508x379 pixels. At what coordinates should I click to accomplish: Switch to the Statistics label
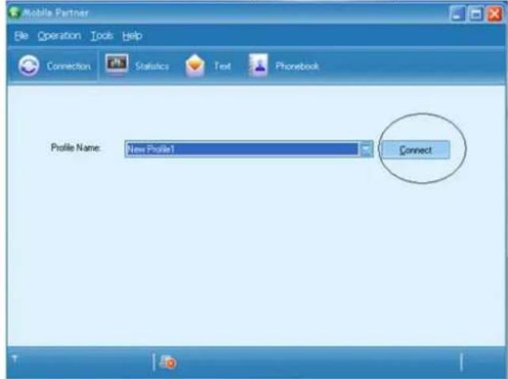[152, 66]
